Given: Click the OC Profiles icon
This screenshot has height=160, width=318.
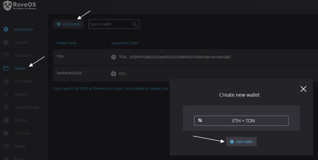Looking at the screenshot, I should 6,81.
